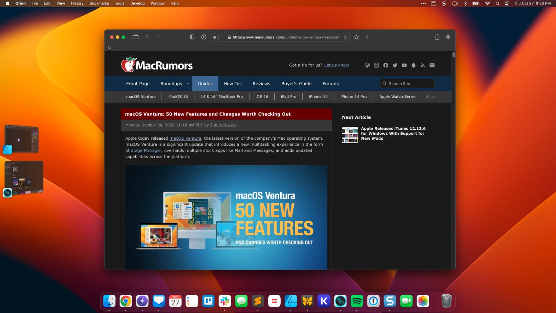The width and height of the screenshot is (556, 313).
Task: Open the RSS feed icon
Action: [423, 65]
